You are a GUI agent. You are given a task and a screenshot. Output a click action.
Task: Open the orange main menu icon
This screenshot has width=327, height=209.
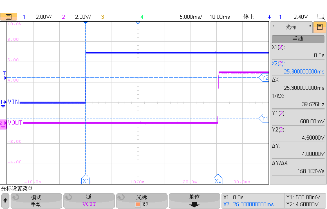(9, 17)
